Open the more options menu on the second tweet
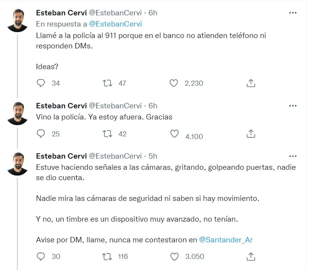The image size is (313, 270). pos(293,105)
